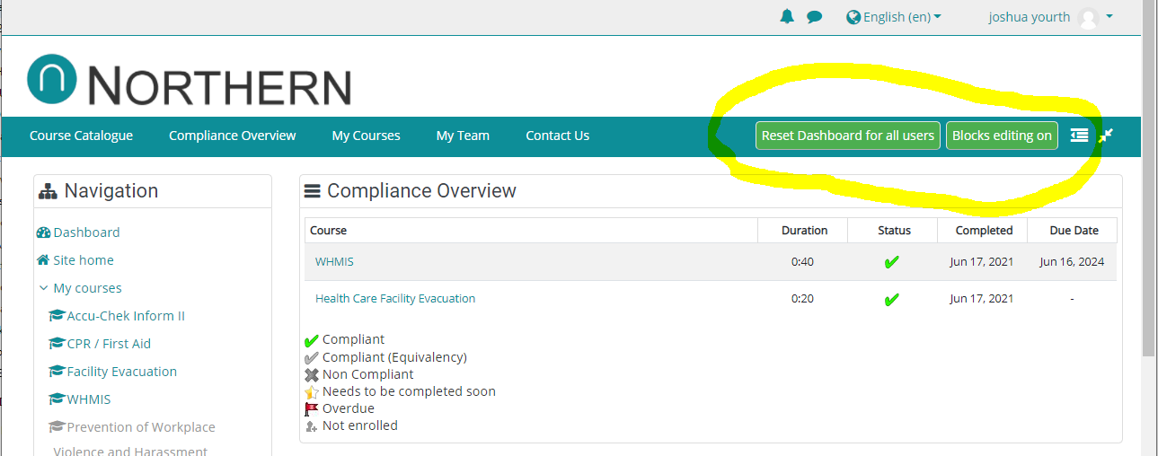Click the collapse fullscreen arrows icon
The width and height of the screenshot is (1158, 456).
coord(1106,136)
